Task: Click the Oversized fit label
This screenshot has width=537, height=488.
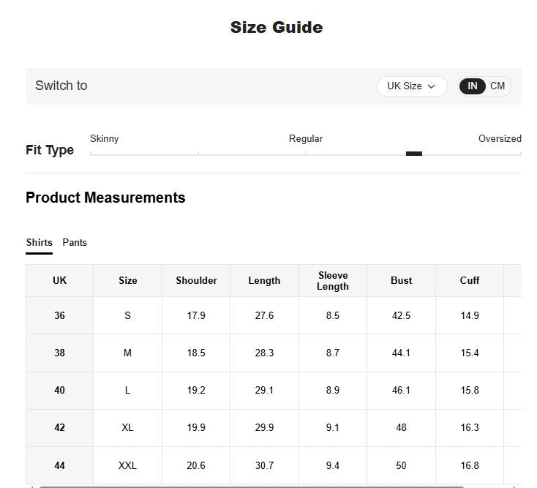Action: 500,139
